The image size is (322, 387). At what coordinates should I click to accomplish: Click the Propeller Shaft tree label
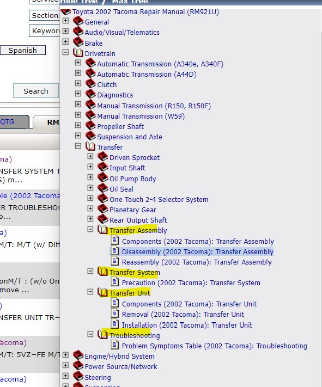(x=120, y=127)
